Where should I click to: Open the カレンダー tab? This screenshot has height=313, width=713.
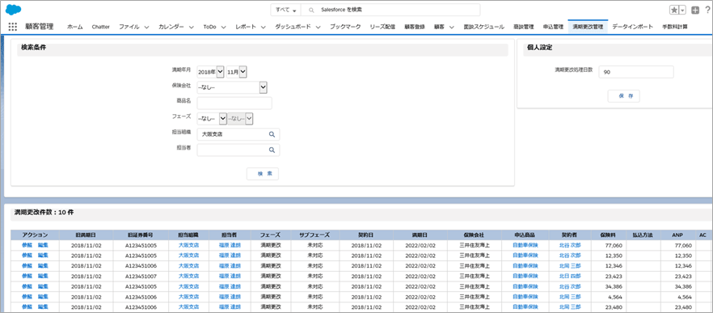click(x=171, y=27)
